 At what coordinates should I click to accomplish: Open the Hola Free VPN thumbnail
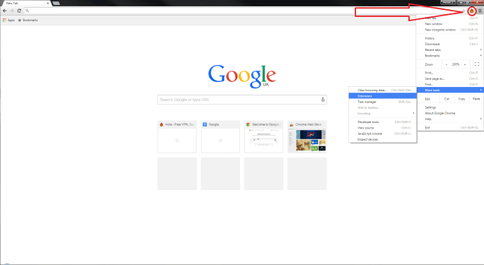[177, 137]
